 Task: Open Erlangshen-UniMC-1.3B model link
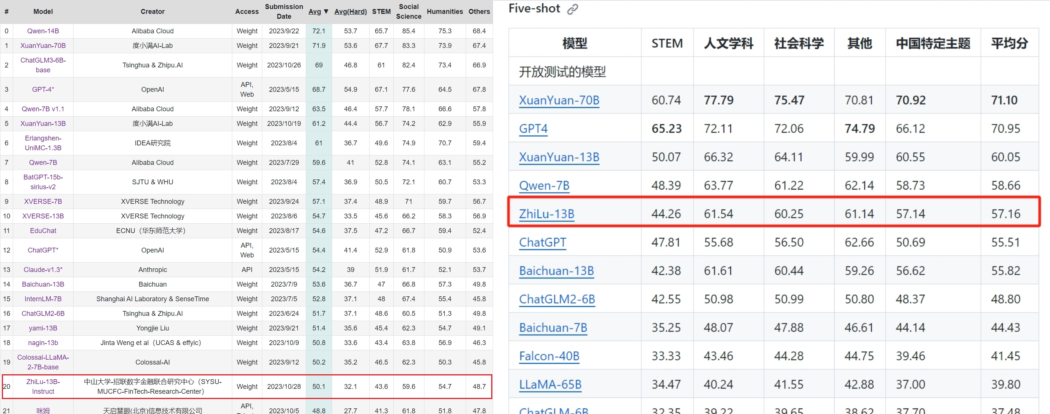tap(43, 143)
